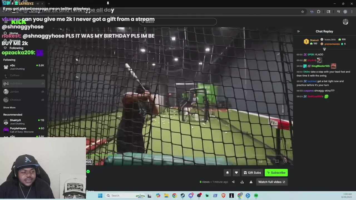Open the Chrome extensions puzzle icon
356x200 pixels.
click(x=319, y=12)
